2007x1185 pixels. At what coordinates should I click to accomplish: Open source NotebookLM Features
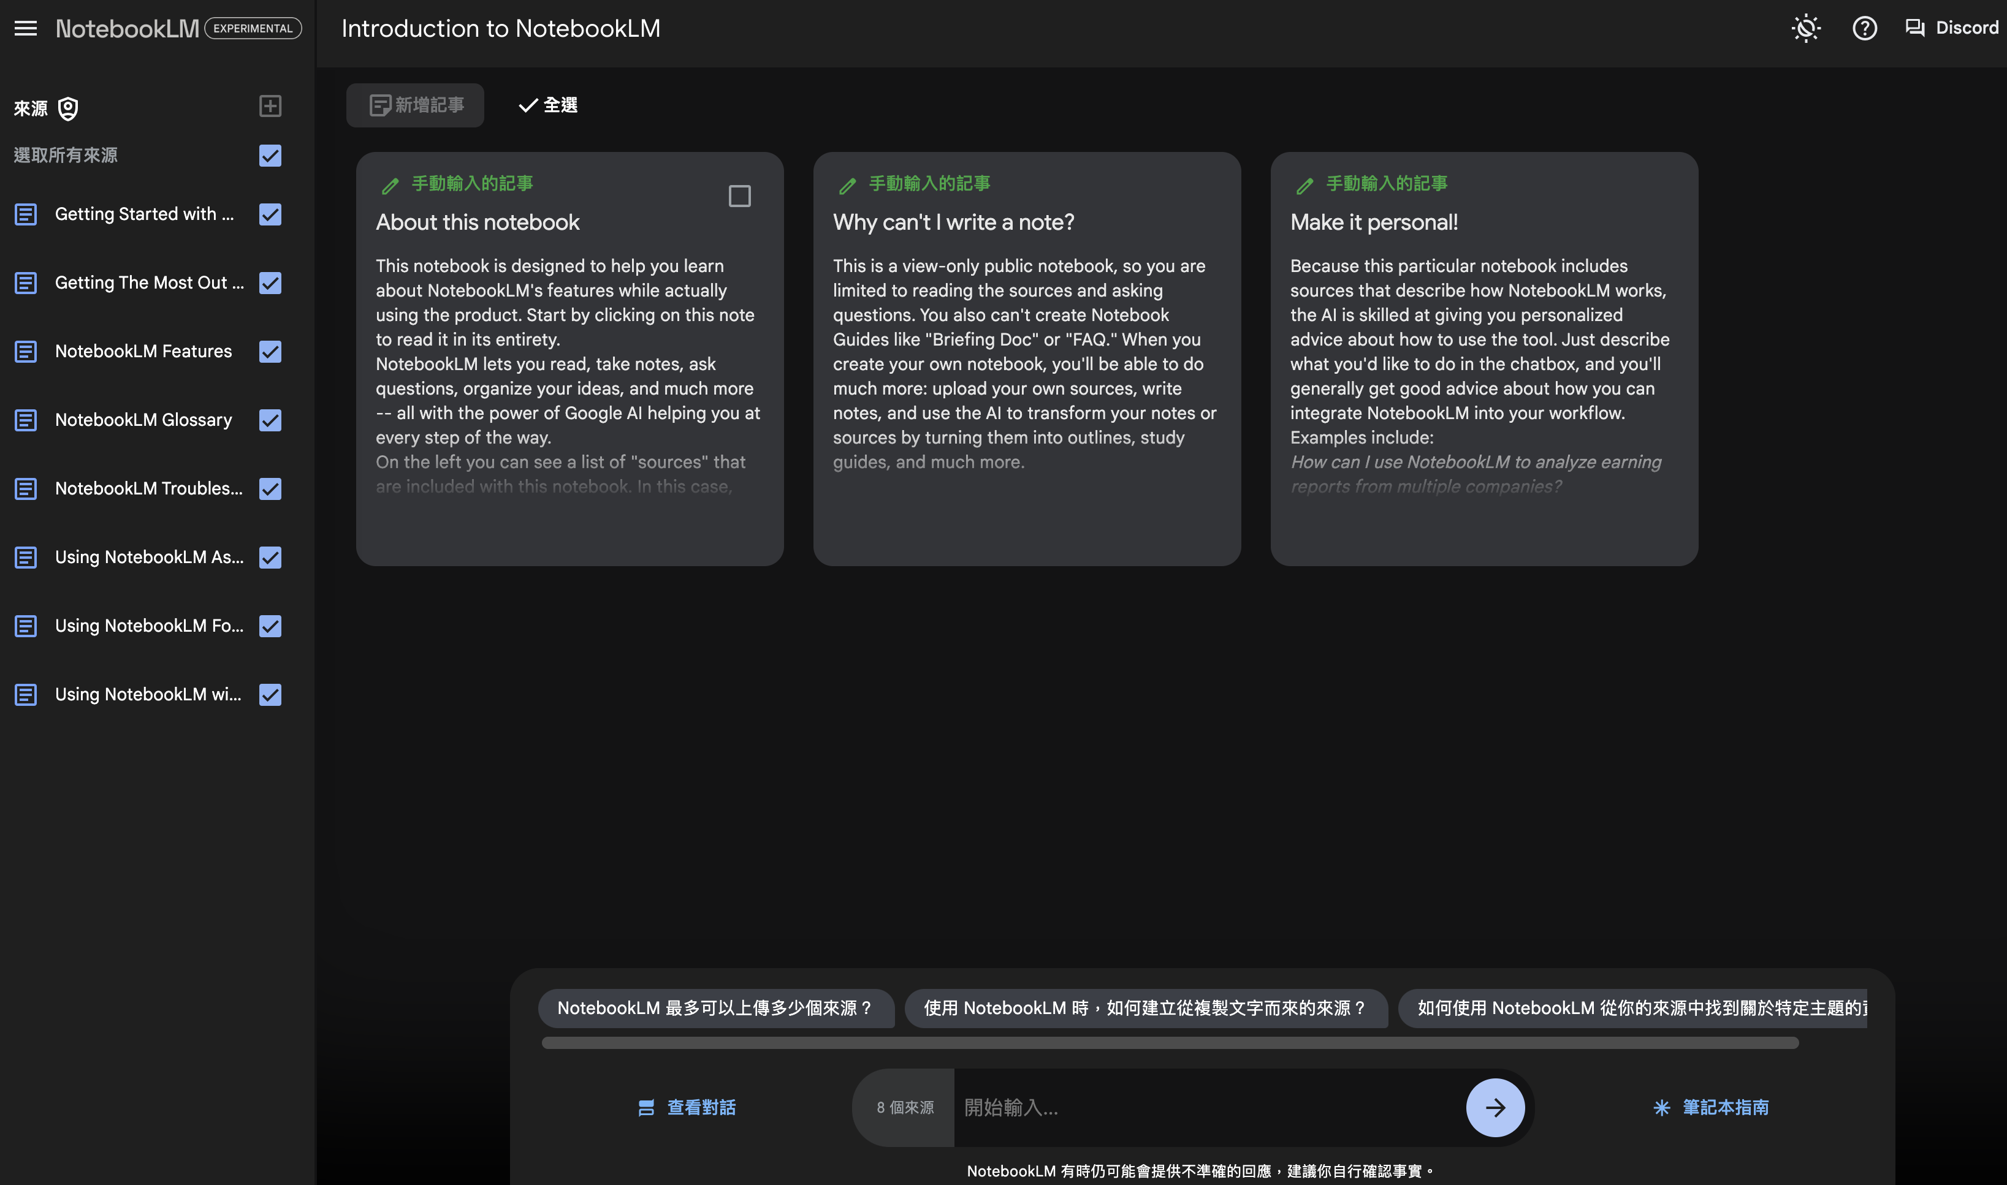tap(144, 351)
